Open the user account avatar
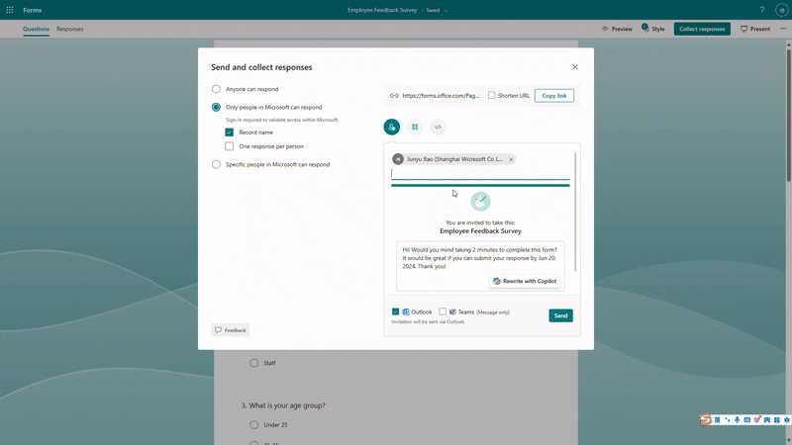Viewport: 792px width, 445px height. pos(781,10)
